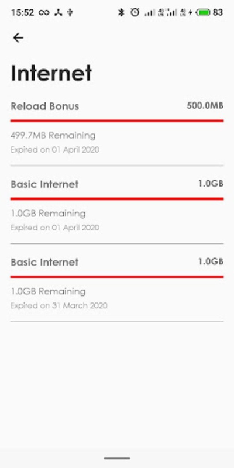The width and height of the screenshot is (234, 468).
Task: Tap the 15:52 clock in status bar
Action: coord(22,12)
